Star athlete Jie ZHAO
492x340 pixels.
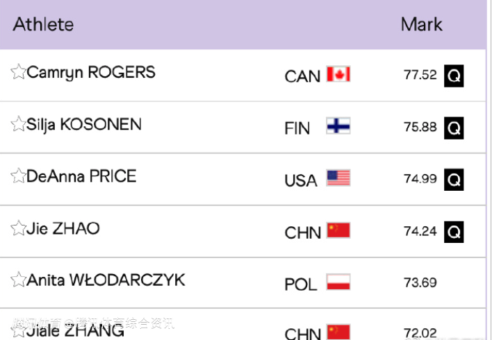pos(18,228)
